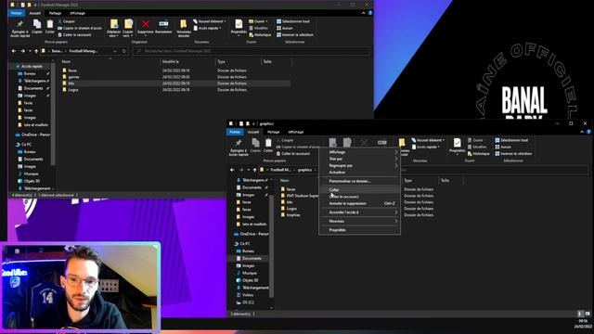This screenshot has height=334, width=594.
Task: Open the Fichier tab in Football Manager window
Action: 17,13
